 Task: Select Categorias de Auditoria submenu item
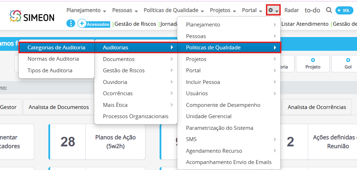tap(56, 47)
